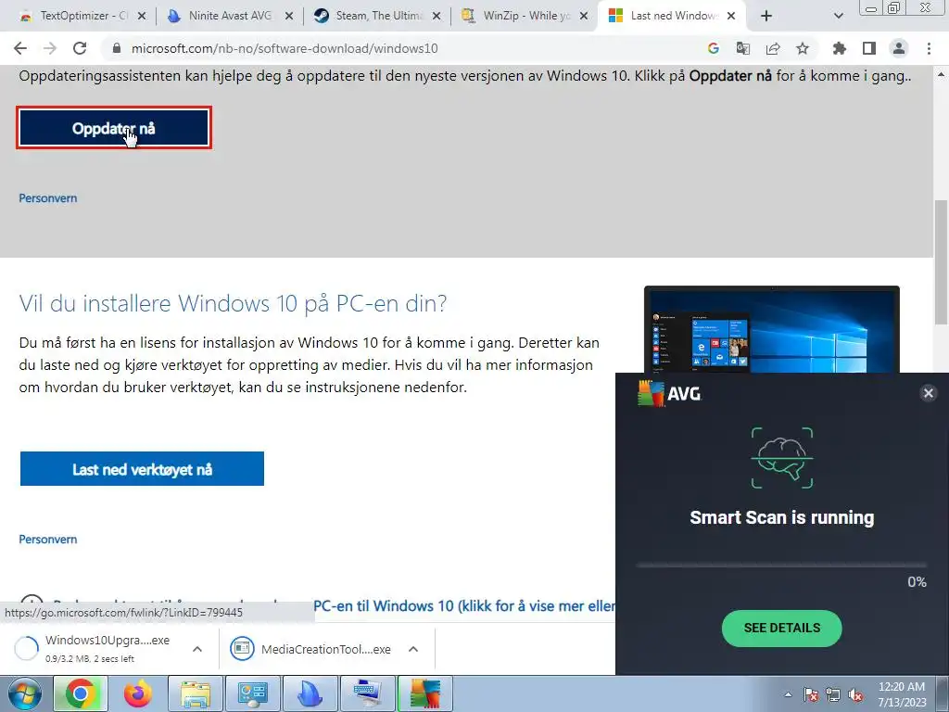Click the Smart Scan brain icon
Viewport: 949px width, 712px height.
(x=782, y=458)
